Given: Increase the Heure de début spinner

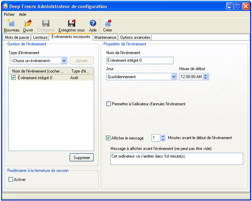Looking at the screenshot, I should tap(206, 75).
